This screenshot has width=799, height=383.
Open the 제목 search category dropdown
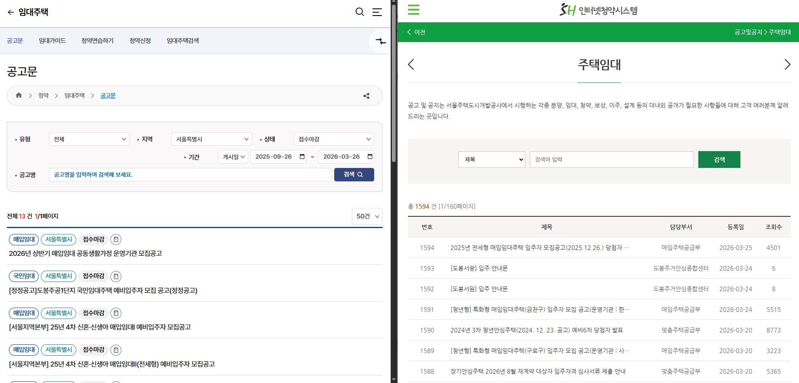click(x=491, y=159)
